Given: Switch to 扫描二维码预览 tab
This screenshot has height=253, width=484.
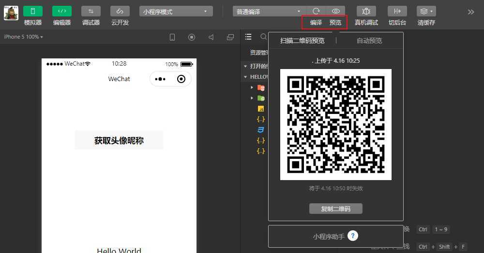Looking at the screenshot, I should click(x=302, y=41).
